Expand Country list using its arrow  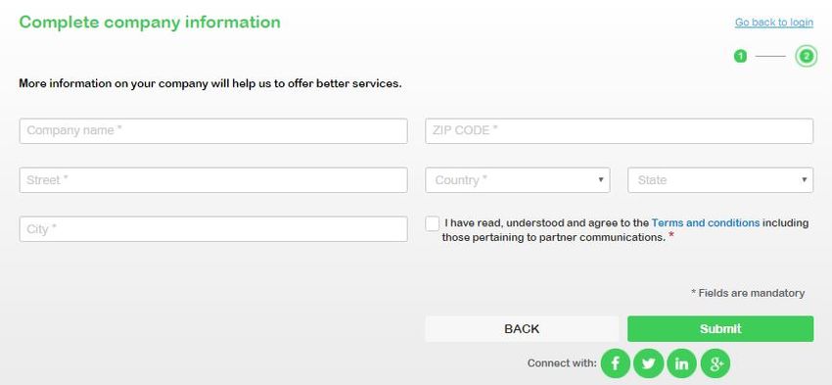(601, 179)
